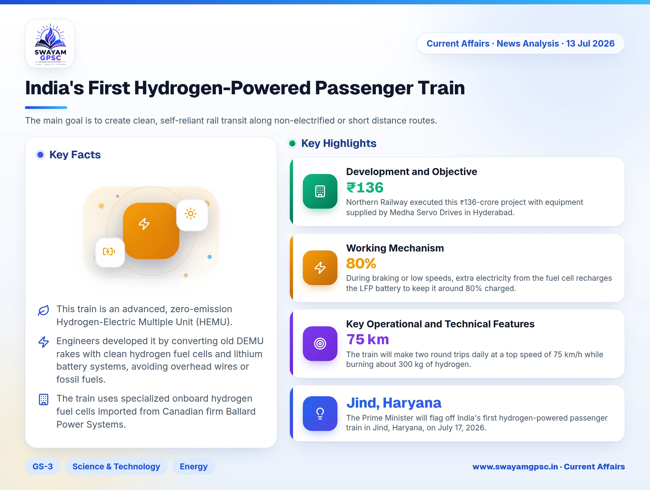Viewport: 650px width, 490px height.
Task: Click the LFP battery recharge description
Action: pyautogui.click(x=479, y=283)
